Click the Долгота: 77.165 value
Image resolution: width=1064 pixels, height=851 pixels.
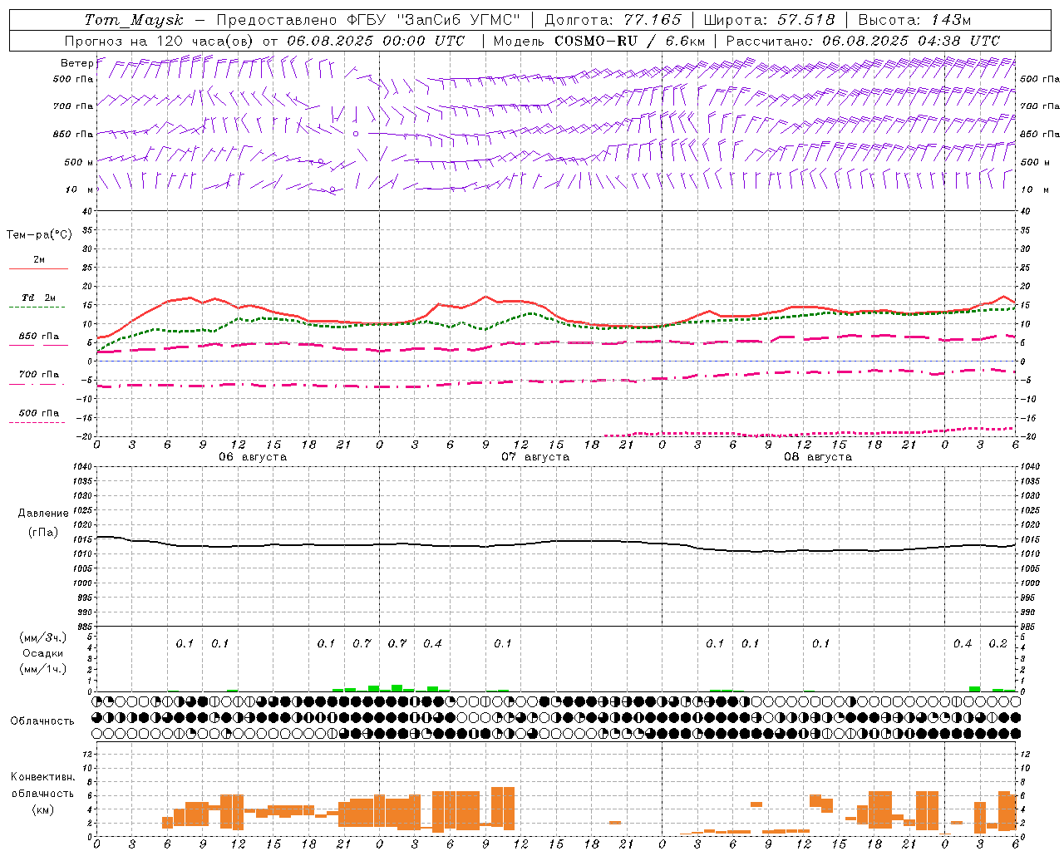pos(613,20)
